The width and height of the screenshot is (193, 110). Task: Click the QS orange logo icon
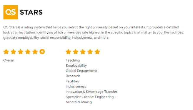coord(11,12)
